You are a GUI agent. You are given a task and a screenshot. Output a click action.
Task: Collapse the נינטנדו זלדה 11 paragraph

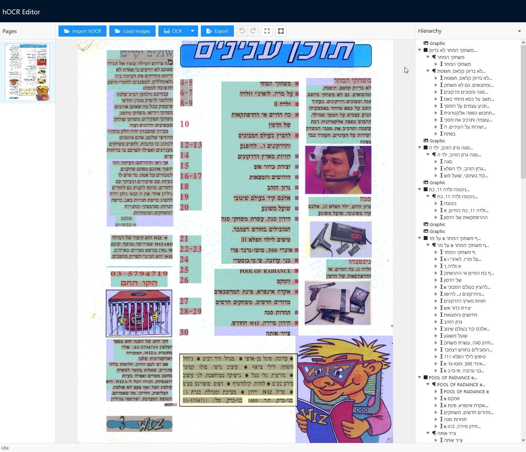(428, 196)
